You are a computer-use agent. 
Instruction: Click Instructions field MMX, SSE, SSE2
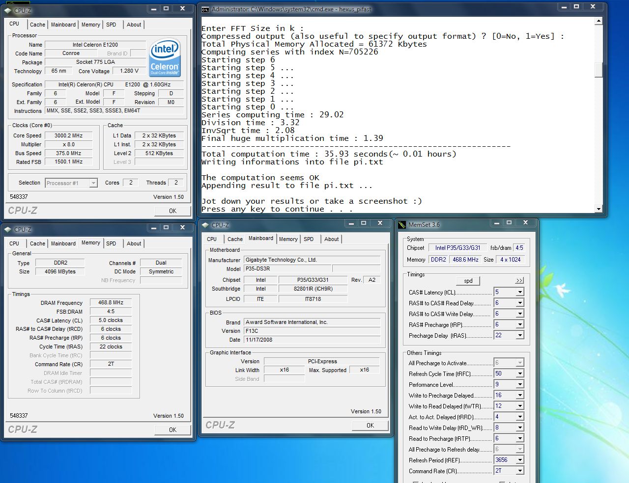pyautogui.click(x=114, y=110)
